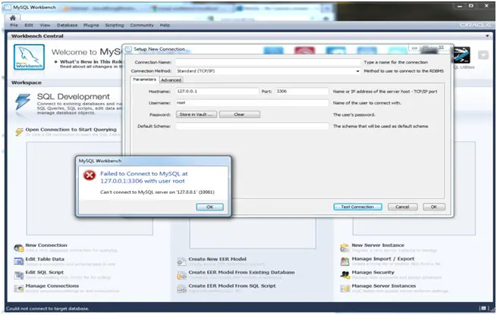Open the Edit menu
Viewport: 497px width, 315px height.
(x=29, y=25)
